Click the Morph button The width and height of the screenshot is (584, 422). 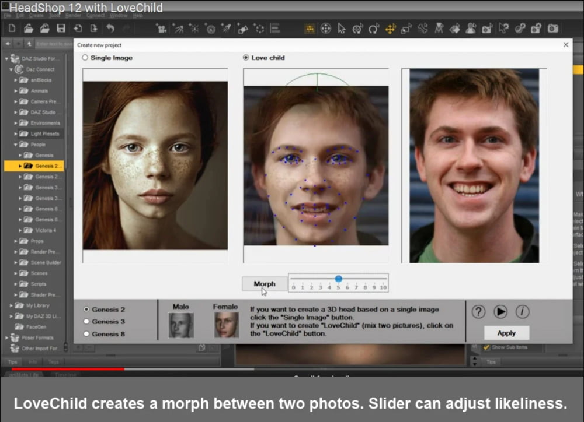point(265,284)
